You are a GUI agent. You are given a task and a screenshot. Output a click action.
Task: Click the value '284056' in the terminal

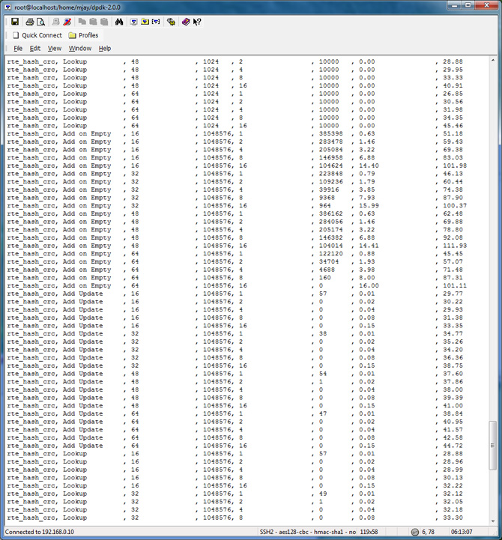[x=330, y=222]
